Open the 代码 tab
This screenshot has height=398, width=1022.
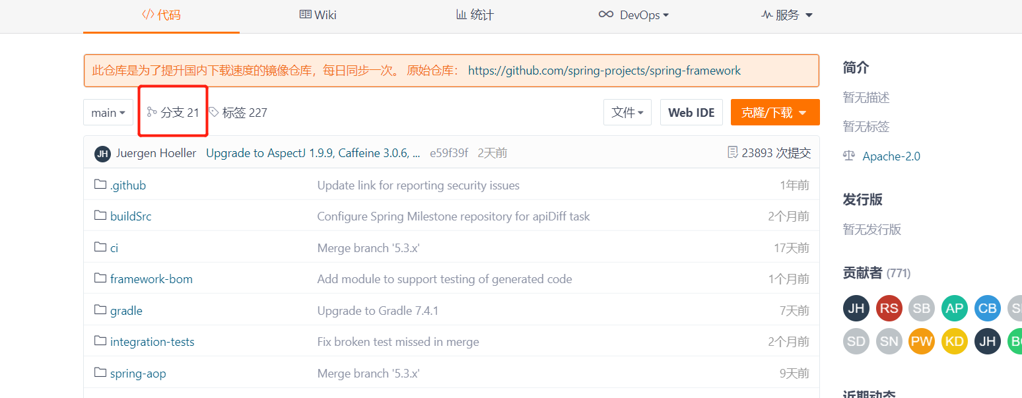point(161,15)
